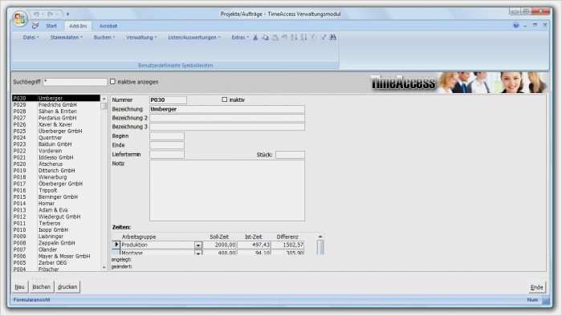562x316 pixels.
Task: Click the Neu button
Action: 20,287
